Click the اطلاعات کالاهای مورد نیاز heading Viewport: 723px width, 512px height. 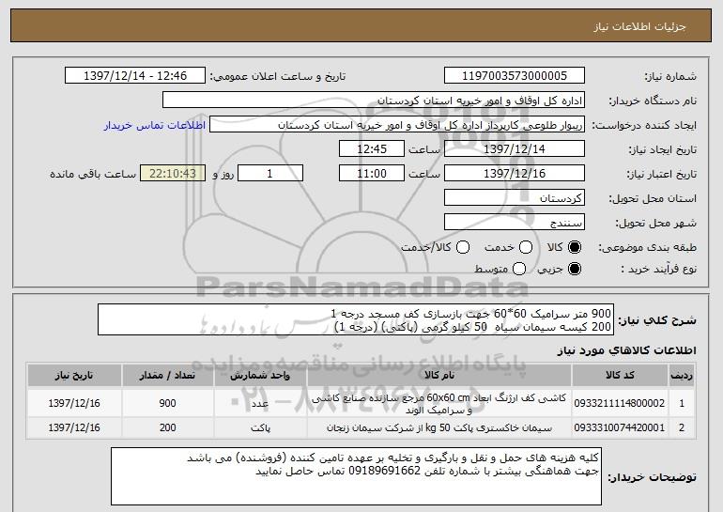coord(626,350)
